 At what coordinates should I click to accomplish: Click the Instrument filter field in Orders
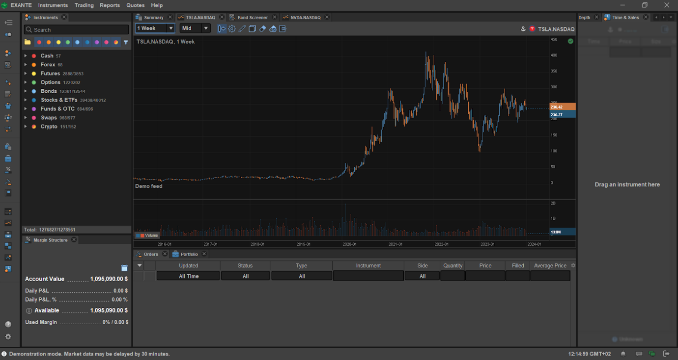coord(368,276)
